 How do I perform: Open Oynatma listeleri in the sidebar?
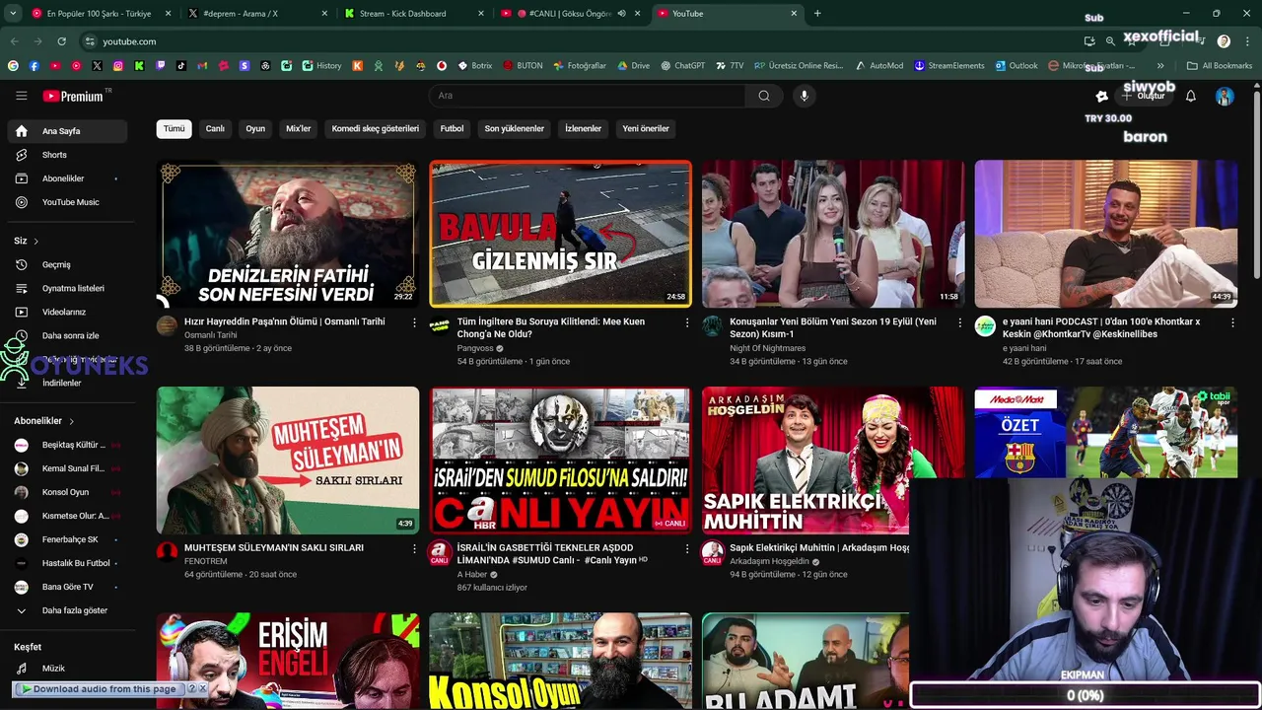pos(73,288)
